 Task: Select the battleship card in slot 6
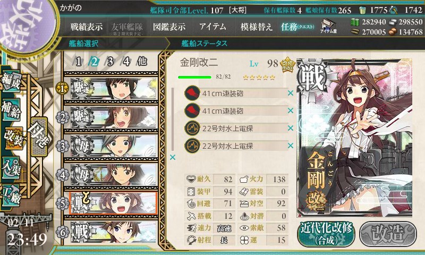(x=114, y=232)
